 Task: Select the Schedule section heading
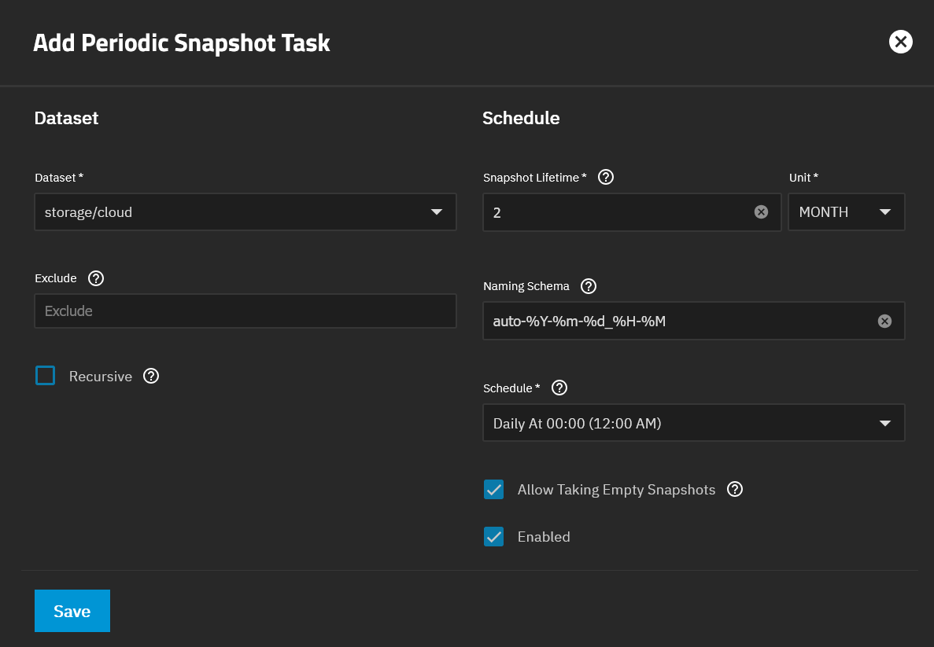pyautogui.click(x=521, y=118)
